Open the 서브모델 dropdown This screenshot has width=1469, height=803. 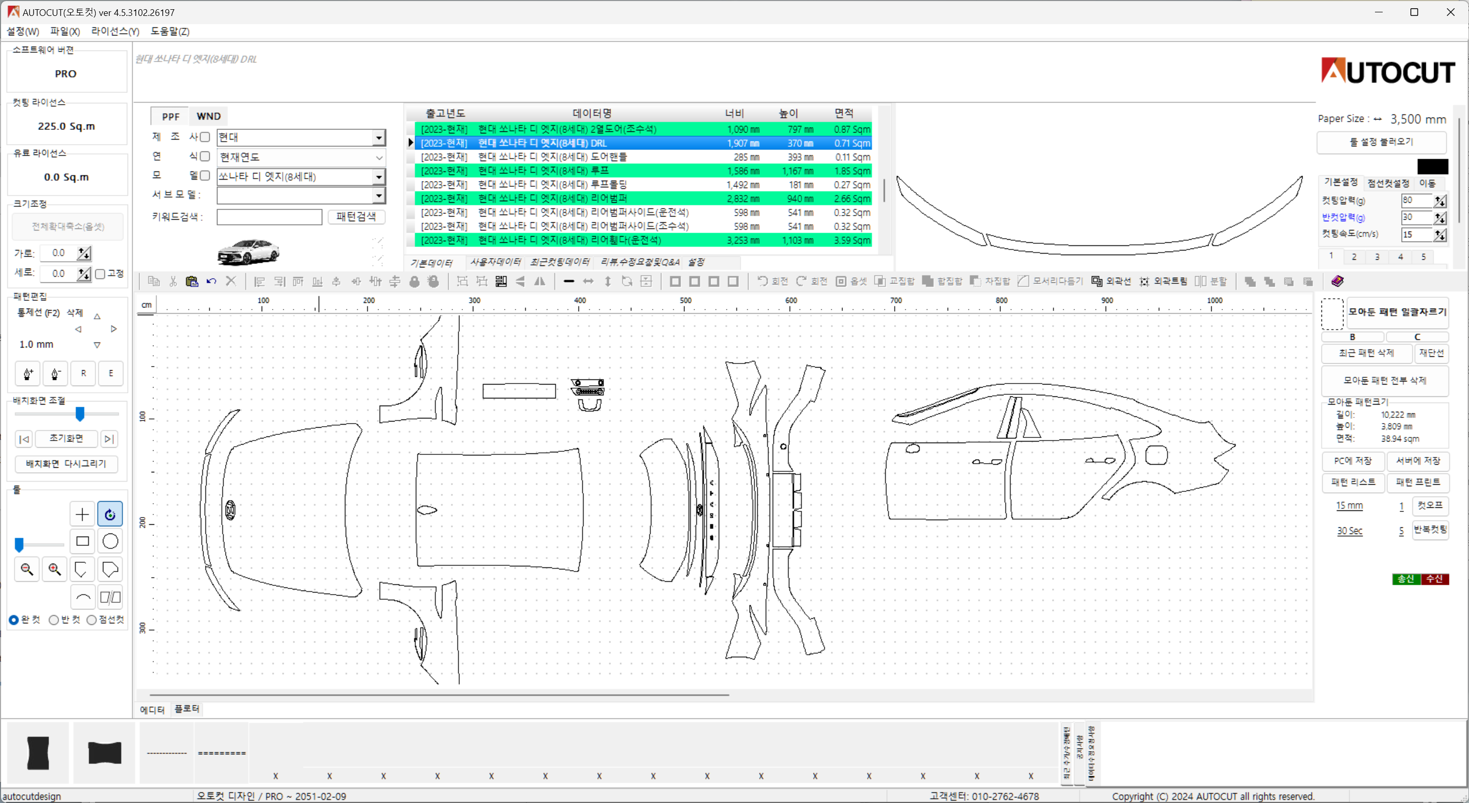pyautogui.click(x=379, y=196)
